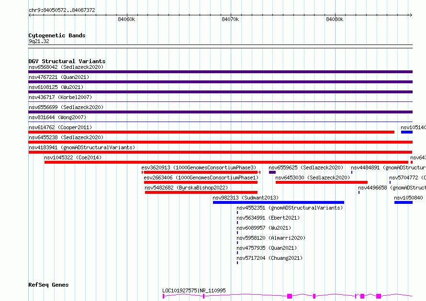The height and width of the screenshot is (301, 426).
Task: Select the nsv5717204 (Chuang2021) label
Action: (x=269, y=258)
